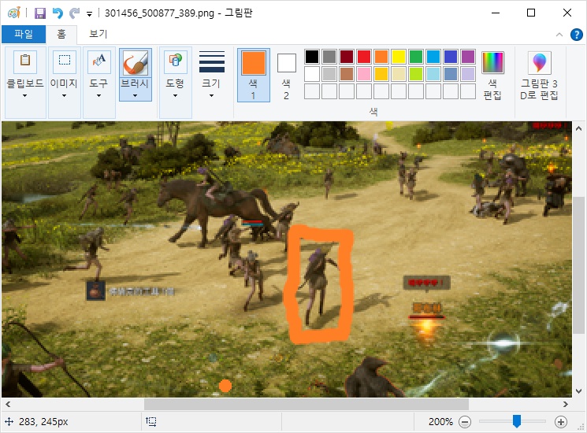Click the 200% zoom level text

[440, 422]
